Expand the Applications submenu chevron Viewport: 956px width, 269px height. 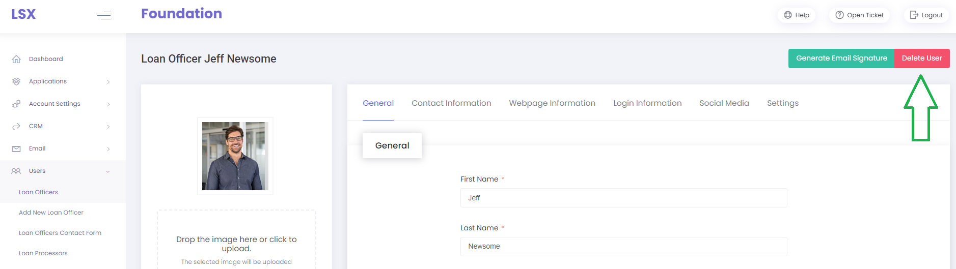click(108, 82)
